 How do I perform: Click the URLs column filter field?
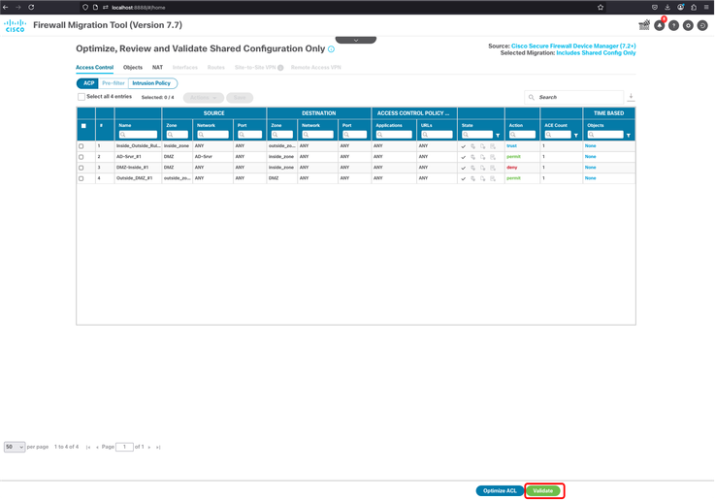point(437,135)
